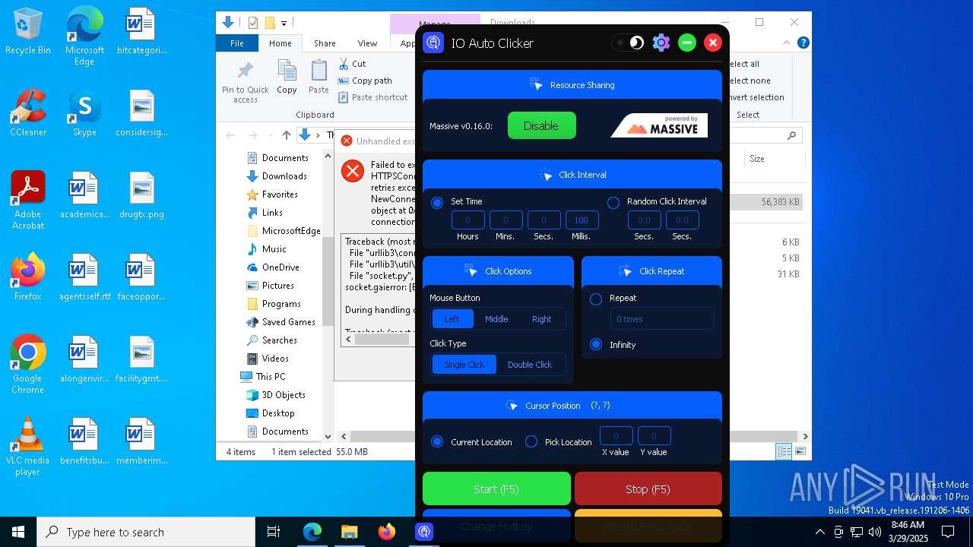Viewport: 973px width, 547px height.
Task: Click Explorer search magnifier icon
Action: click(791, 135)
